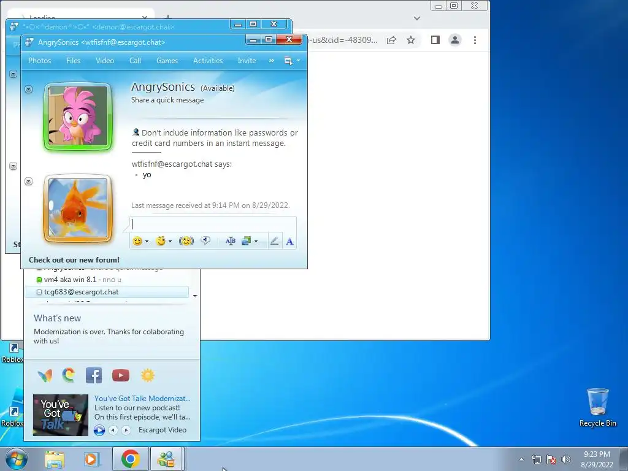This screenshot has height=471, width=628.
Task: Click Invite in the chat toolbar
Action: [x=247, y=61]
